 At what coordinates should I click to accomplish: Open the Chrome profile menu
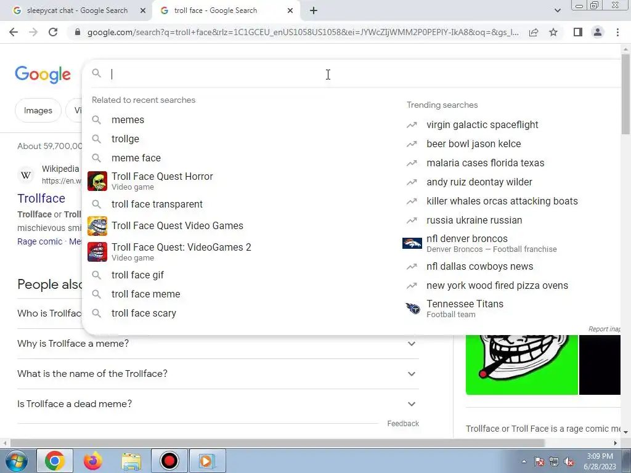(598, 32)
